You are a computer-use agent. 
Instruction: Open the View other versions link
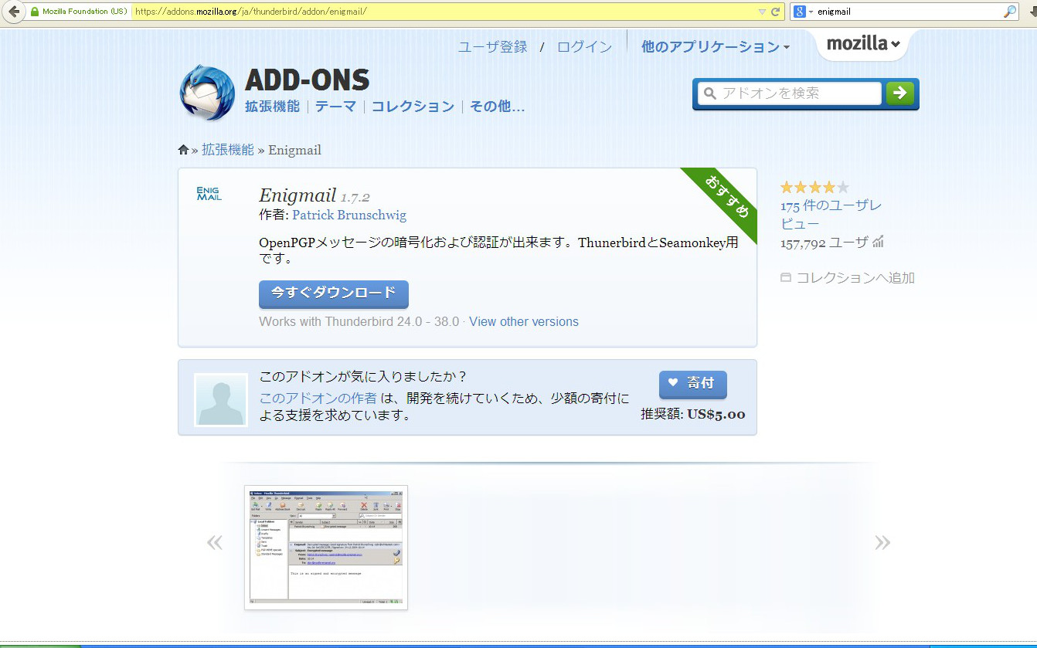(x=524, y=322)
